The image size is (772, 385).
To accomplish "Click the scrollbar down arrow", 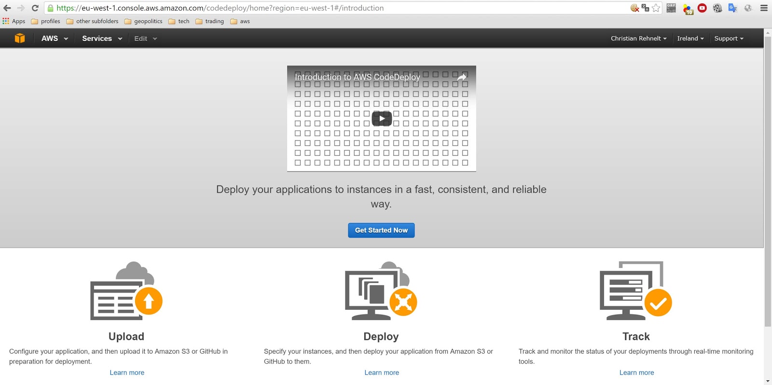I will pyautogui.click(x=768, y=381).
